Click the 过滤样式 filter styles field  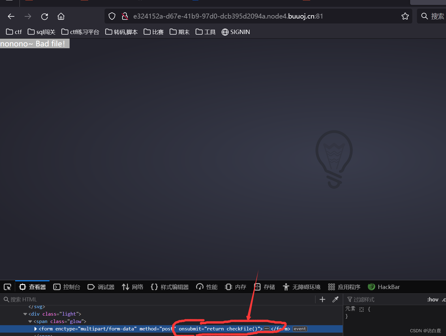(384, 300)
